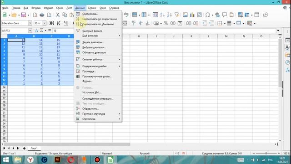The height and width of the screenshot is (164, 291).
Task: Click the formula input field containing 13
Action: coord(164,31)
